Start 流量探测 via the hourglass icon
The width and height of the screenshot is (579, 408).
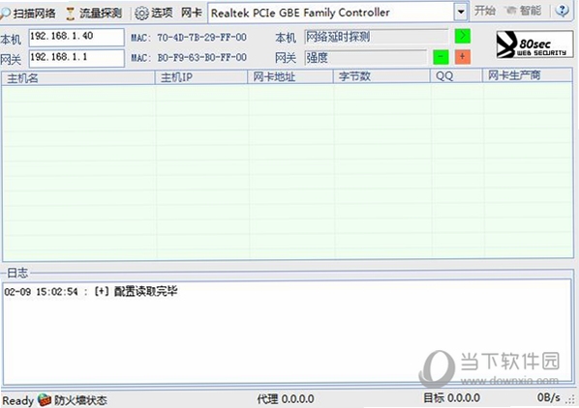[x=70, y=14]
